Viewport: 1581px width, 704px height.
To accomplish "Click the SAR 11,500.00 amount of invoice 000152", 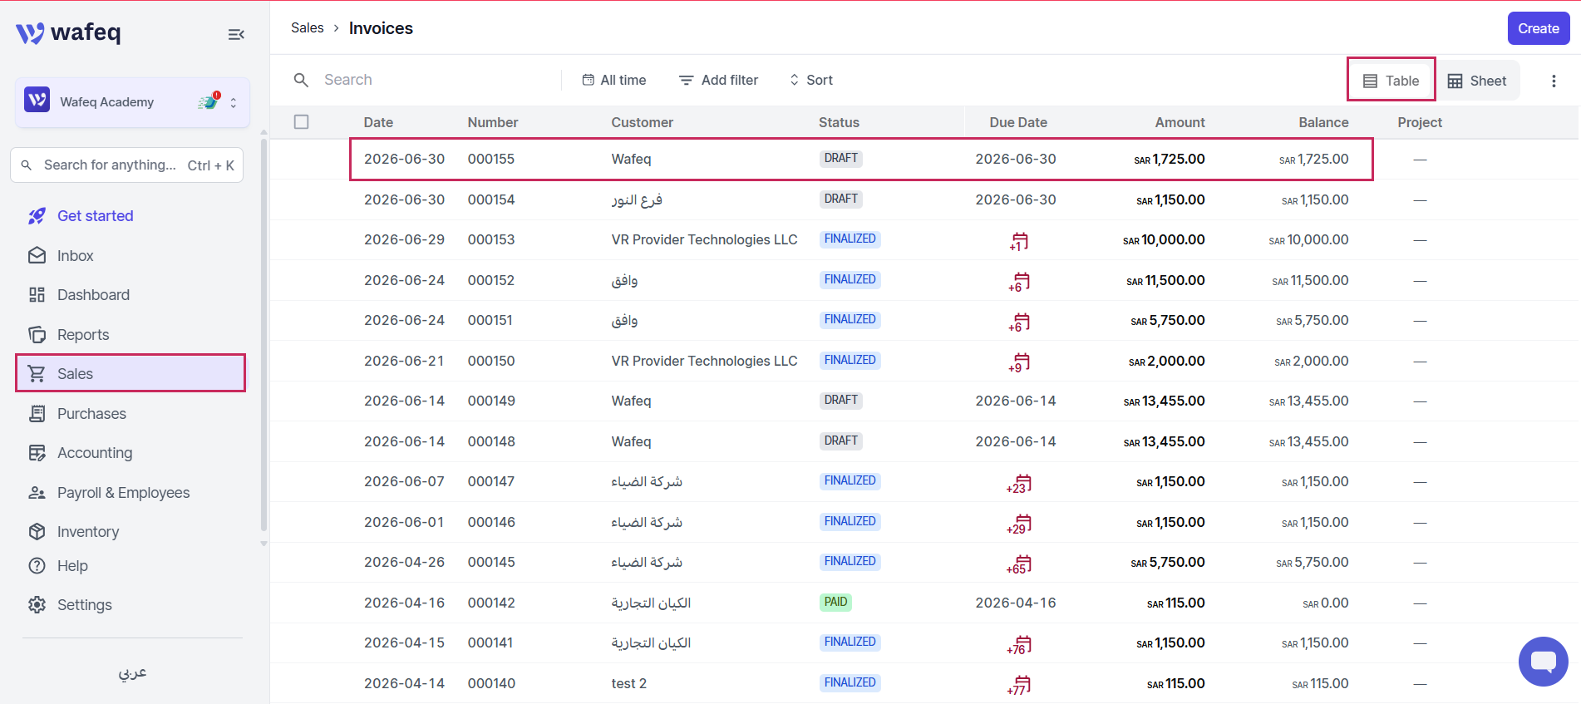I will (1165, 280).
